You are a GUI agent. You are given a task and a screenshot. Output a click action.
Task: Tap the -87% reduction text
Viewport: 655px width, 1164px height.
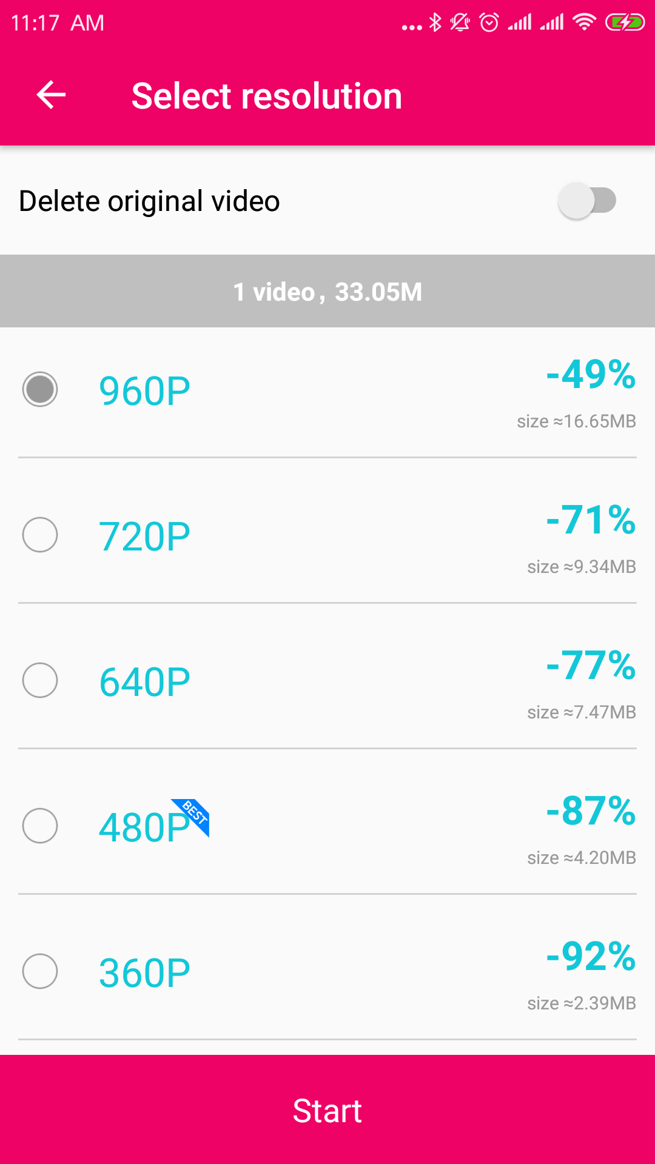tap(591, 811)
